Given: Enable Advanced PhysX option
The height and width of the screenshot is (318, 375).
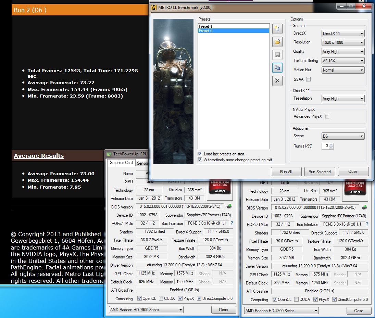Looking at the screenshot, I should click(327, 116).
